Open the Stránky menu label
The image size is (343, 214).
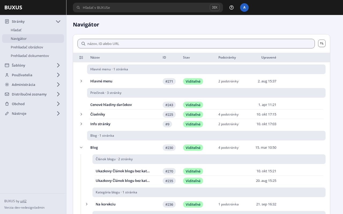18,21
